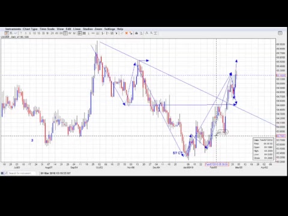Viewport: 288px width, 216px height.
Task: Switch to 15 minute time scale
Action: [x=39, y=33]
